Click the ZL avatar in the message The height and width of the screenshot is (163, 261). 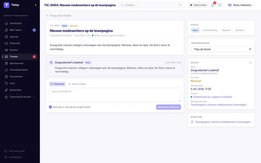pyautogui.click(x=51, y=63)
